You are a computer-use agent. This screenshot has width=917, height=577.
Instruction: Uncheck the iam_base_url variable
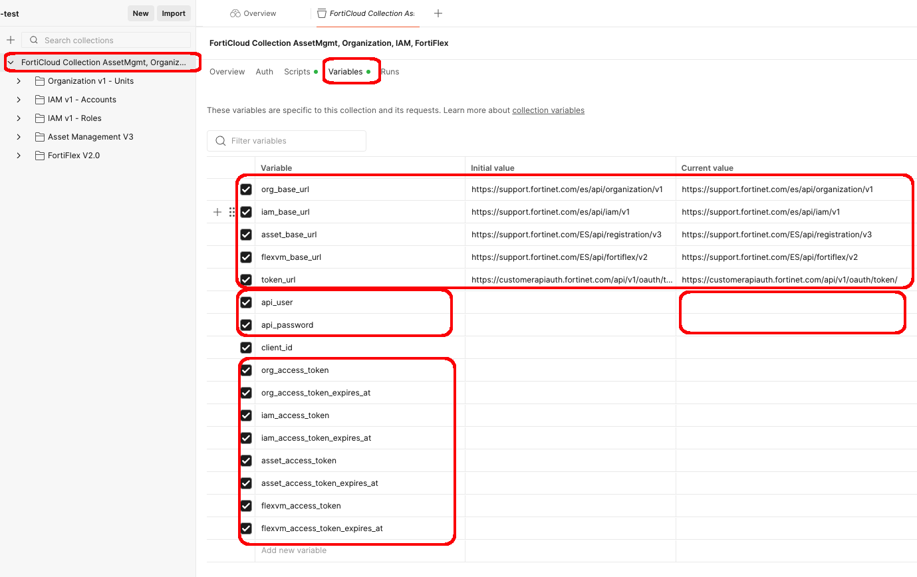[x=246, y=212]
